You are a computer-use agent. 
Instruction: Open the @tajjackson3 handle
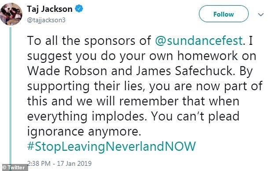click(46, 20)
